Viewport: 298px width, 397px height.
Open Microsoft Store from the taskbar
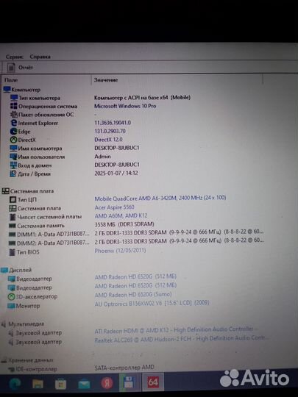[61, 384]
